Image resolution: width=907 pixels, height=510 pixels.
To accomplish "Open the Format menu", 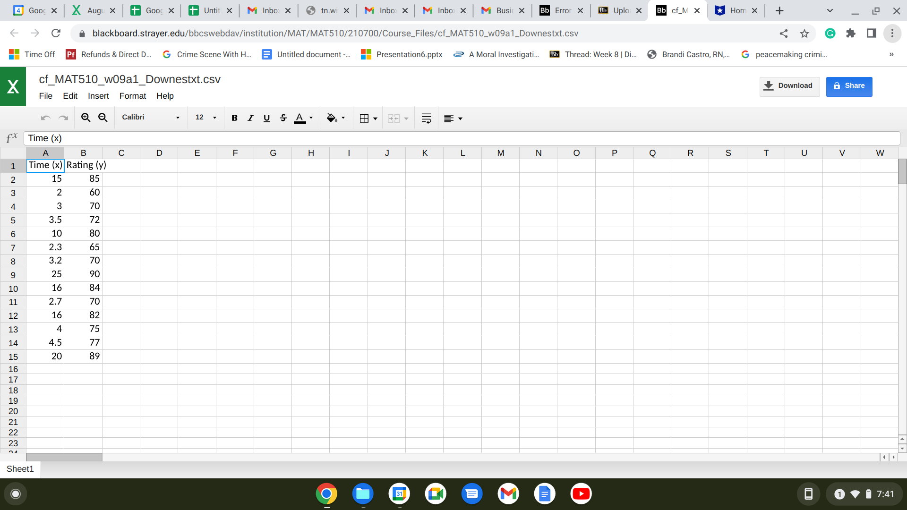I will tap(132, 96).
